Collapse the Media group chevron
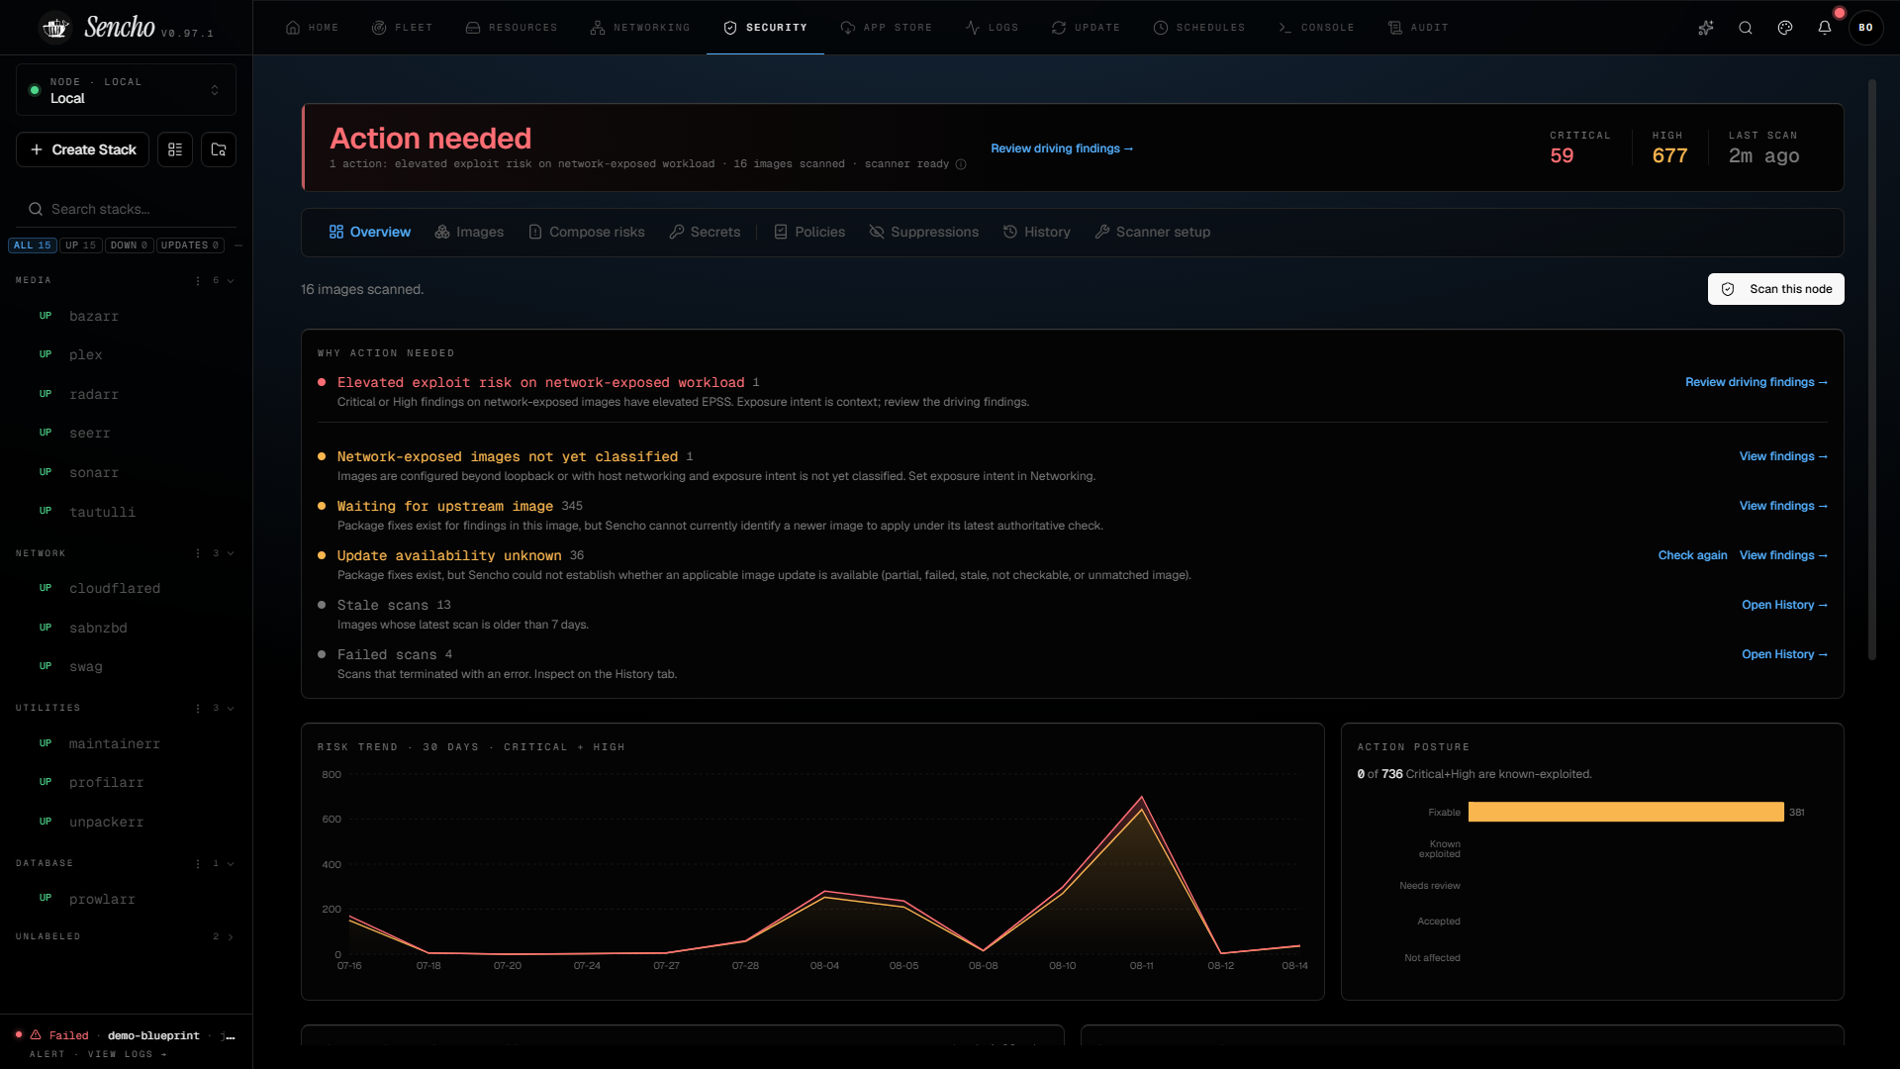 pyautogui.click(x=231, y=280)
